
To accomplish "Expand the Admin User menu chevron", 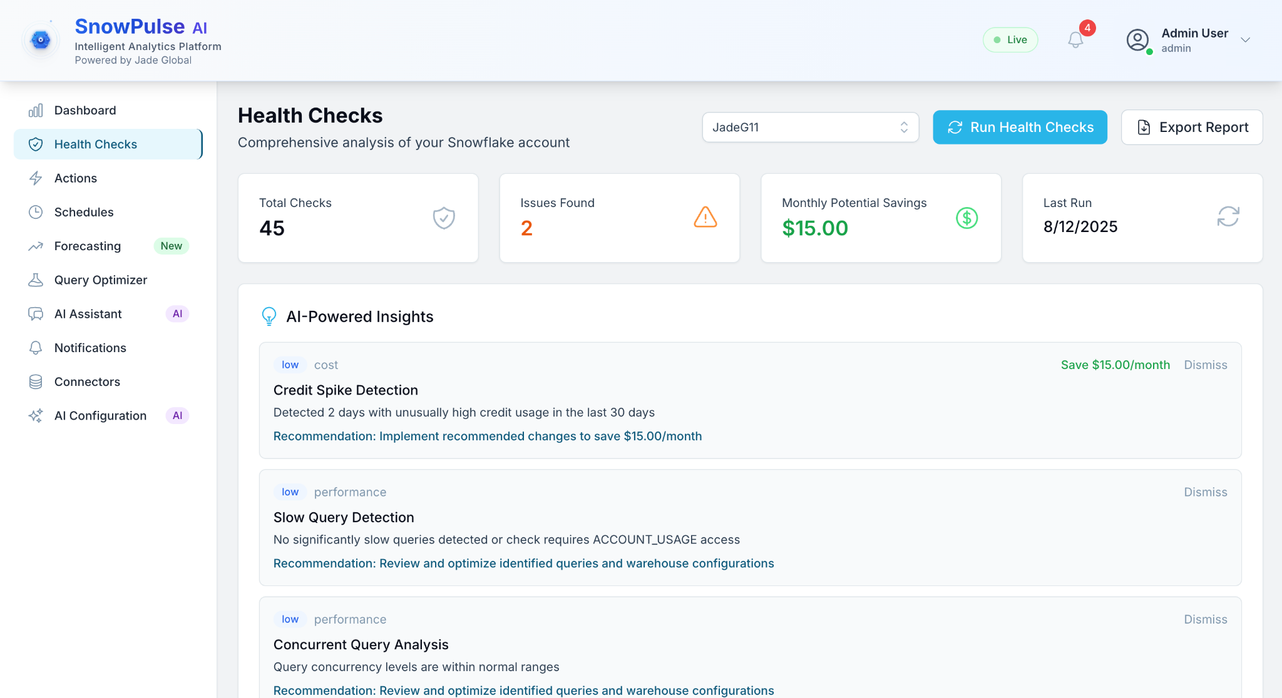I will (x=1245, y=40).
